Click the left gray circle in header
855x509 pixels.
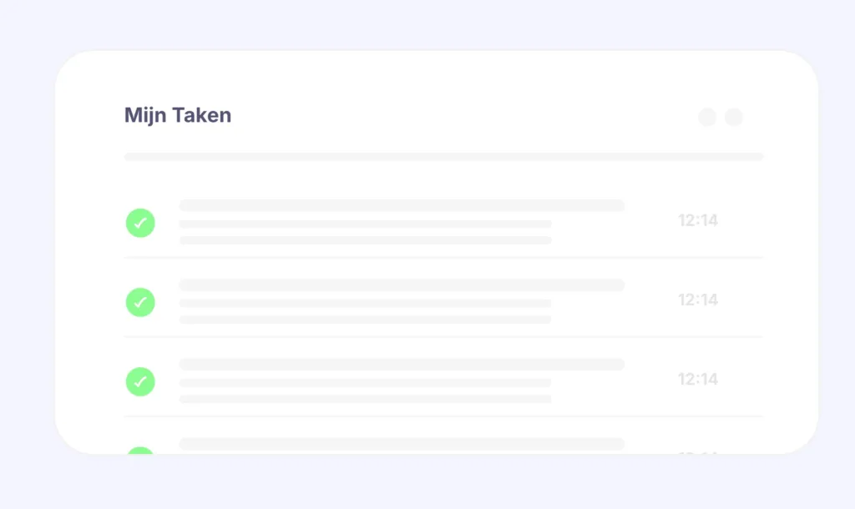707,118
